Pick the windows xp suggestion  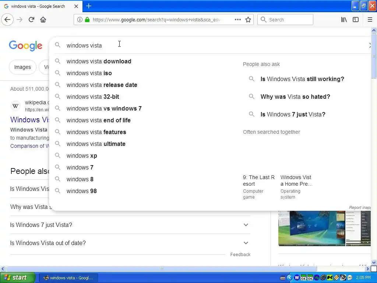[x=82, y=156]
